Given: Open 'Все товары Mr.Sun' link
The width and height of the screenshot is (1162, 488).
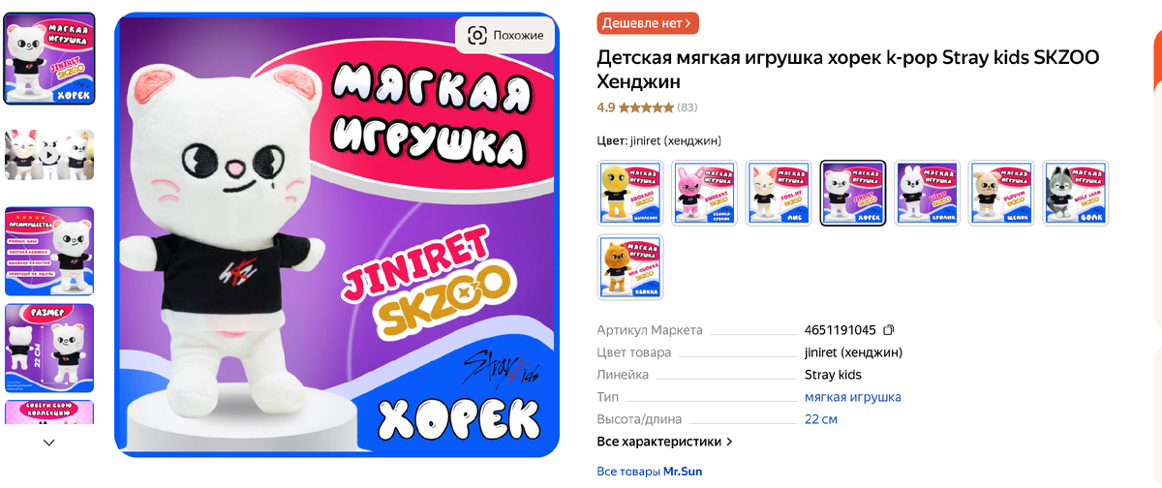Looking at the screenshot, I should click(x=650, y=472).
